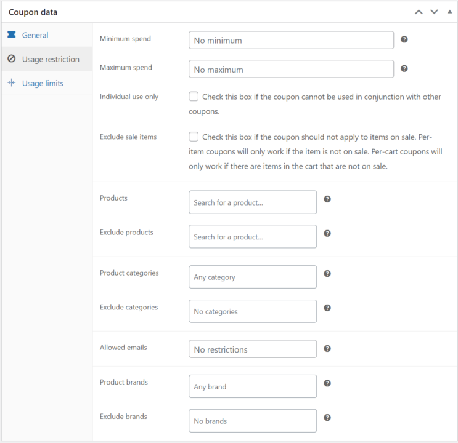The width and height of the screenshot is (458, 443).
Task: Open the Product brands selector
Action: pyautogui.click(x=253, y=386)
